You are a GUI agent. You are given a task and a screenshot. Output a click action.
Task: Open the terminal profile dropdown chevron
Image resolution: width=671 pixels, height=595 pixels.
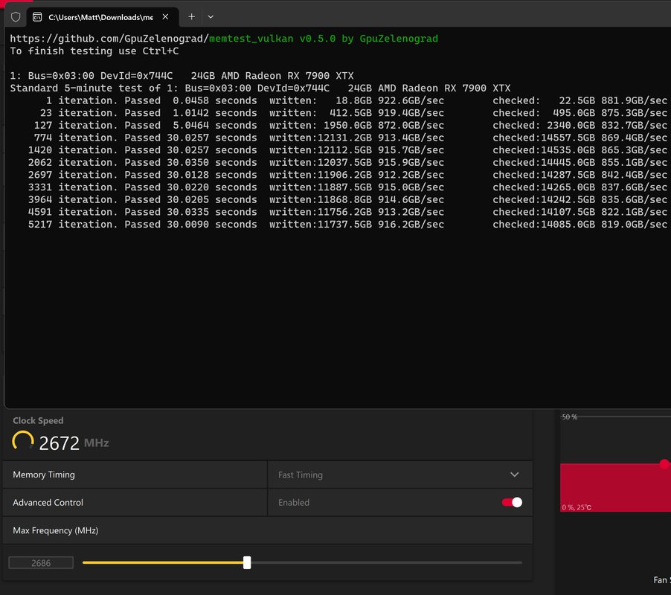coord(211,17)
